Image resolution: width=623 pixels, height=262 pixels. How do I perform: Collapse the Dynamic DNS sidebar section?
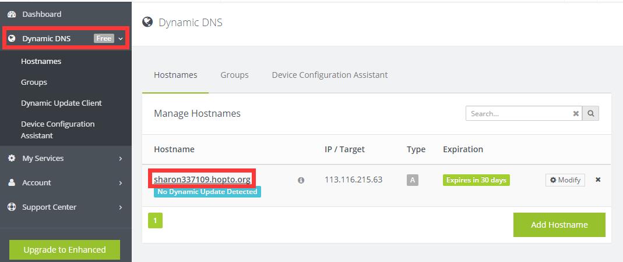click(121, 39)
